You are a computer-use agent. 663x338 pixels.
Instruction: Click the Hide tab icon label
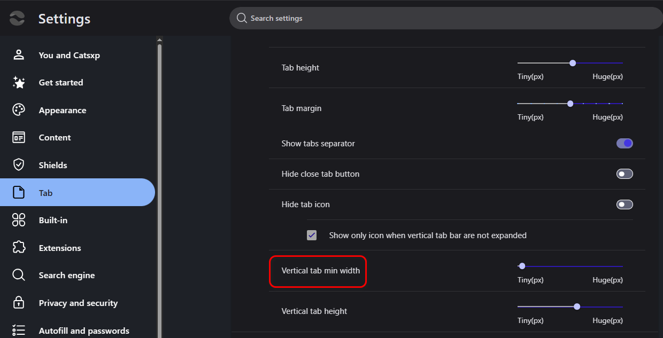pyautogui.click(x=307, y=205)
